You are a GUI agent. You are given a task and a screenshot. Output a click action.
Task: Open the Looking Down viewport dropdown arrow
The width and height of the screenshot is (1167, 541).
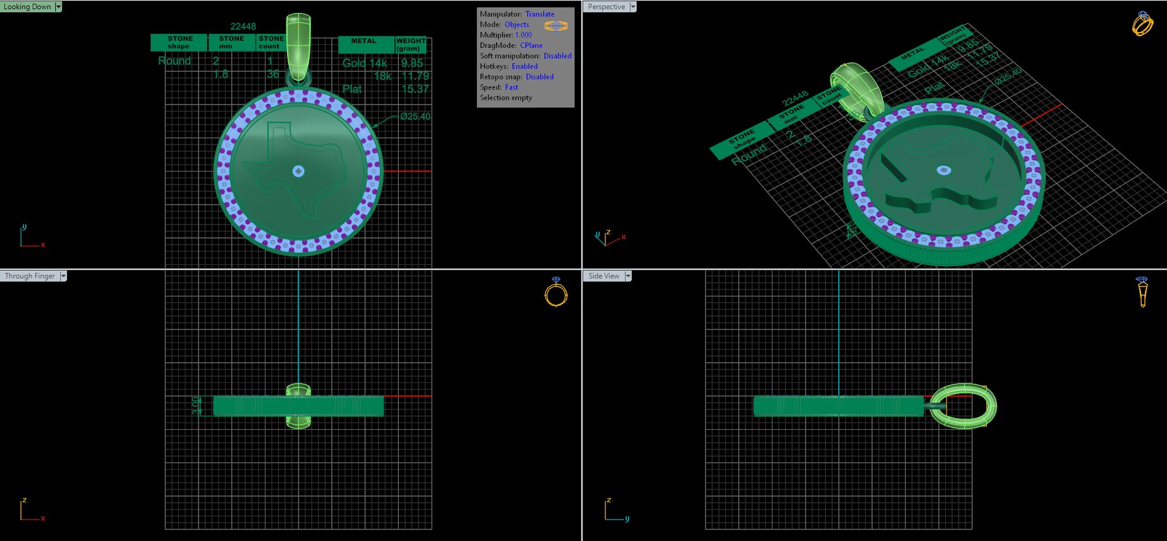pyautogui.click(x=58, y=7)
